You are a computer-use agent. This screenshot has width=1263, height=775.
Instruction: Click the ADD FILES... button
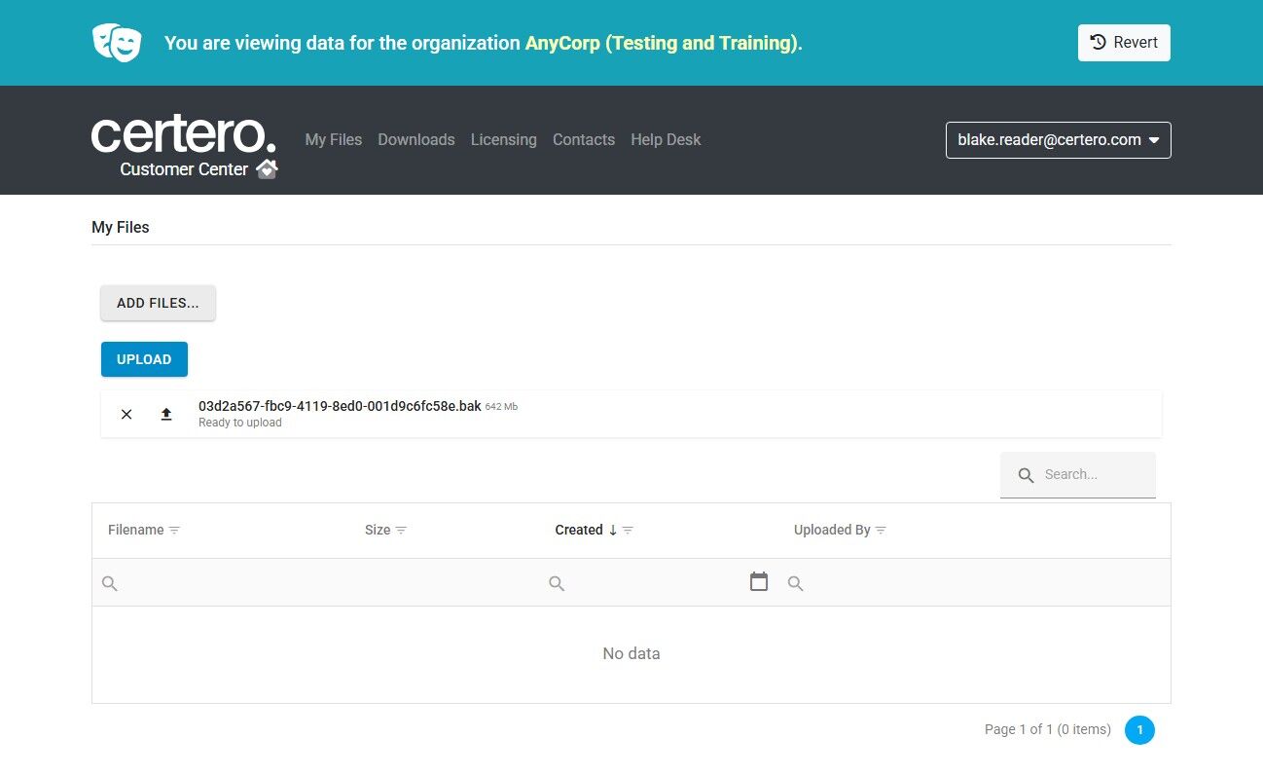click(158, 303)
